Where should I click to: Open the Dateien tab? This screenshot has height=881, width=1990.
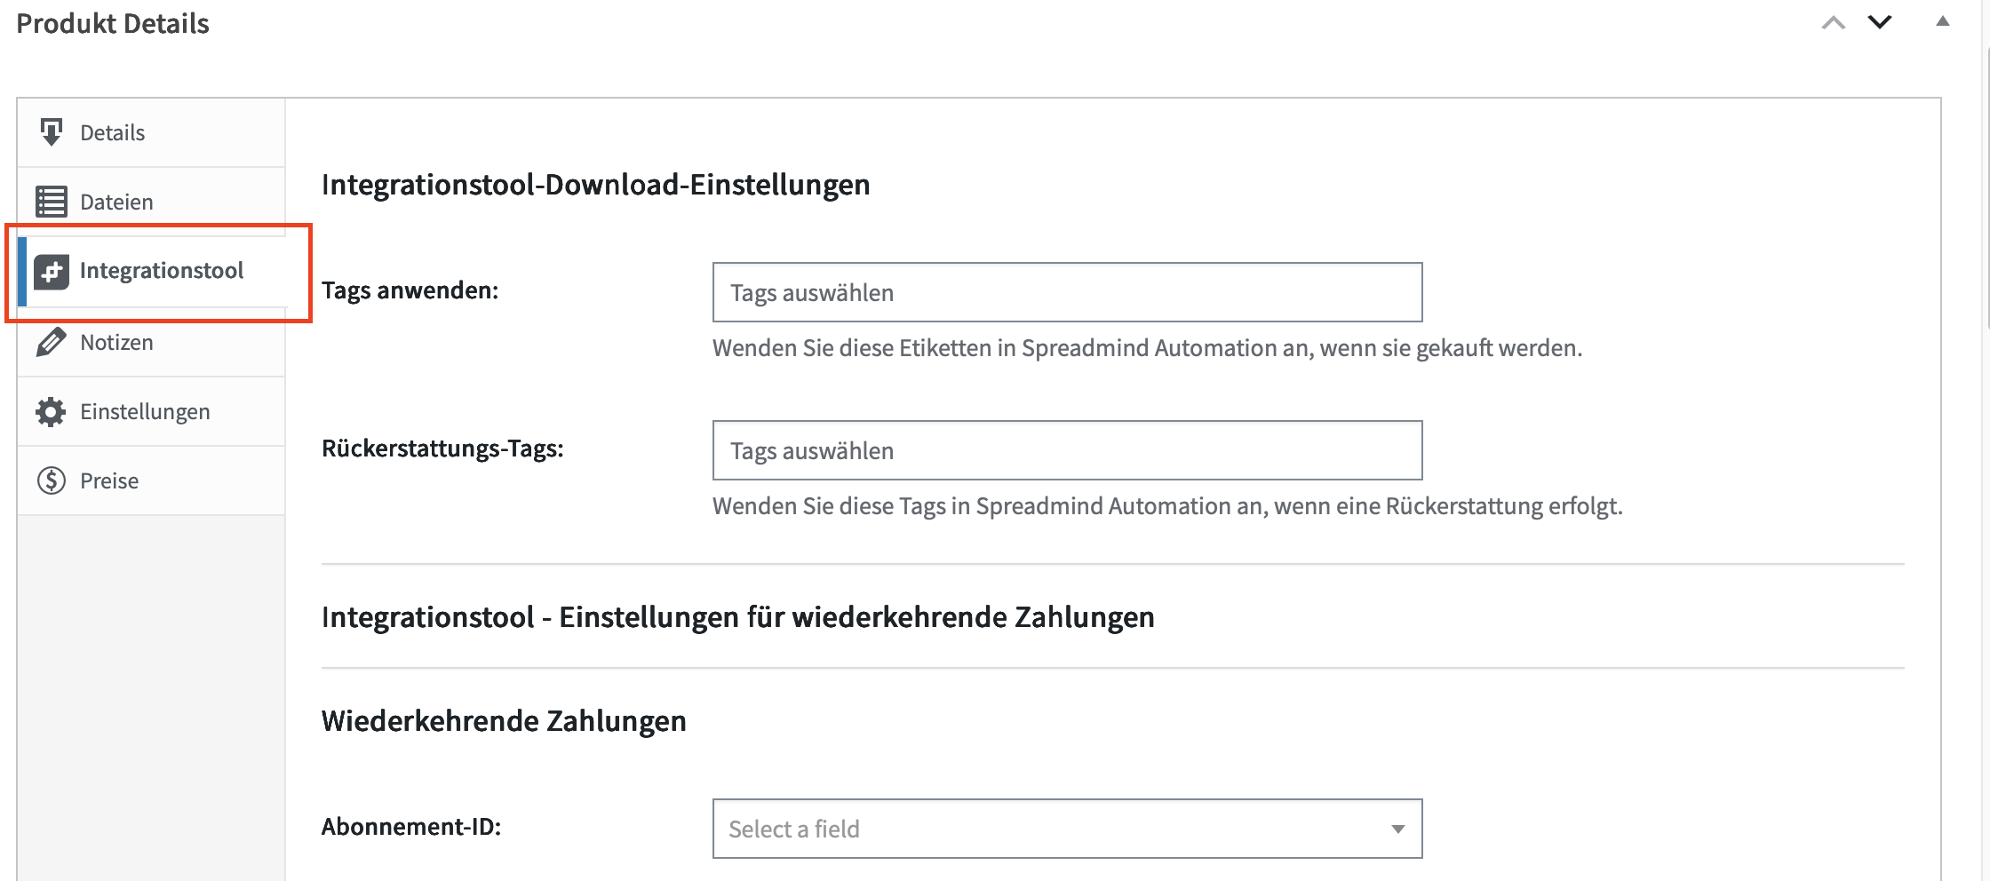[116, 202]
